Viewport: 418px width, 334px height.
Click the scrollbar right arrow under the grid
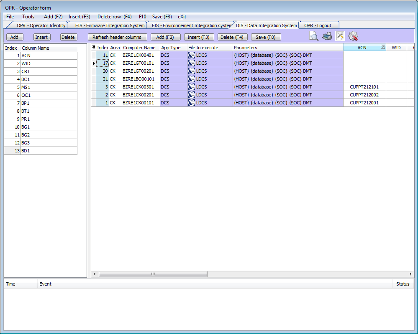click(411, 274)
